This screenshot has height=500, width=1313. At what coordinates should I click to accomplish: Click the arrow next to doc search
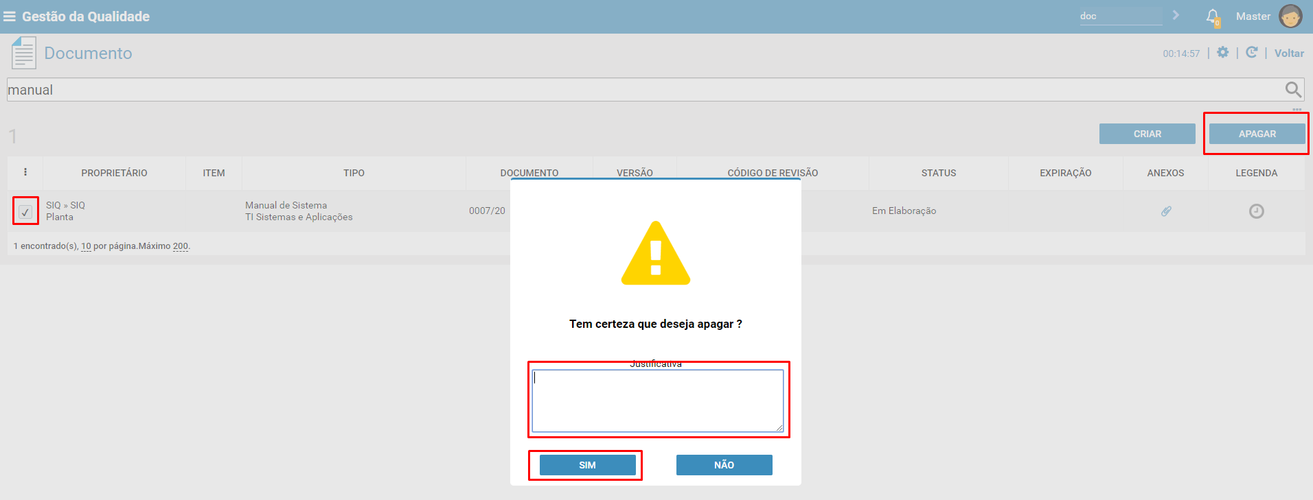pos(1176,15)
